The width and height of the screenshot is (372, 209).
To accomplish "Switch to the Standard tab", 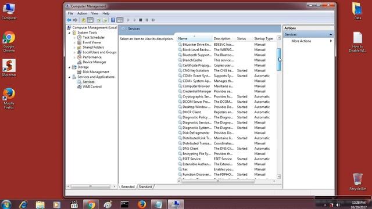I will (145, 187).
